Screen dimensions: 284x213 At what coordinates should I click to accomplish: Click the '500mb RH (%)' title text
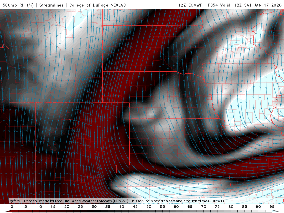coord(18,5)
